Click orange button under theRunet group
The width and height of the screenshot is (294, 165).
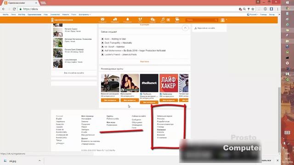(149, 102)
